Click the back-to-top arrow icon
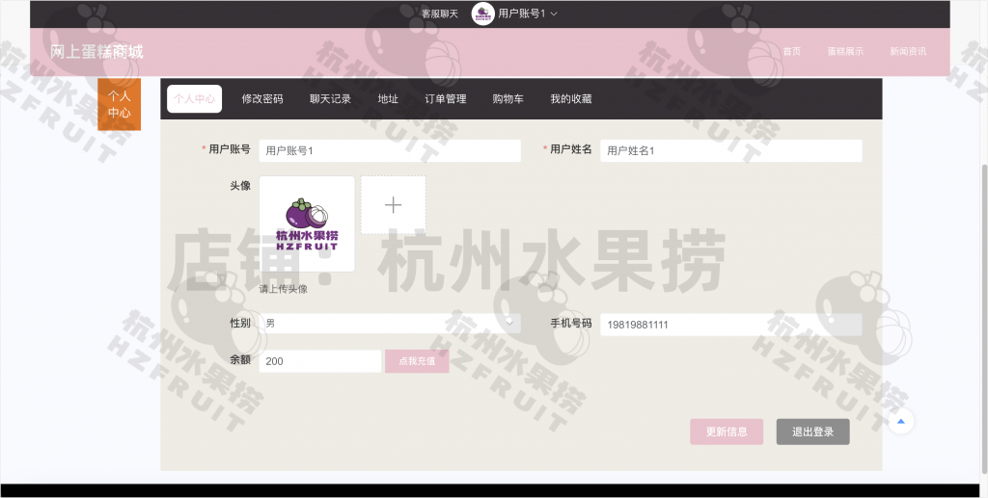 click(x=900, y=421)
